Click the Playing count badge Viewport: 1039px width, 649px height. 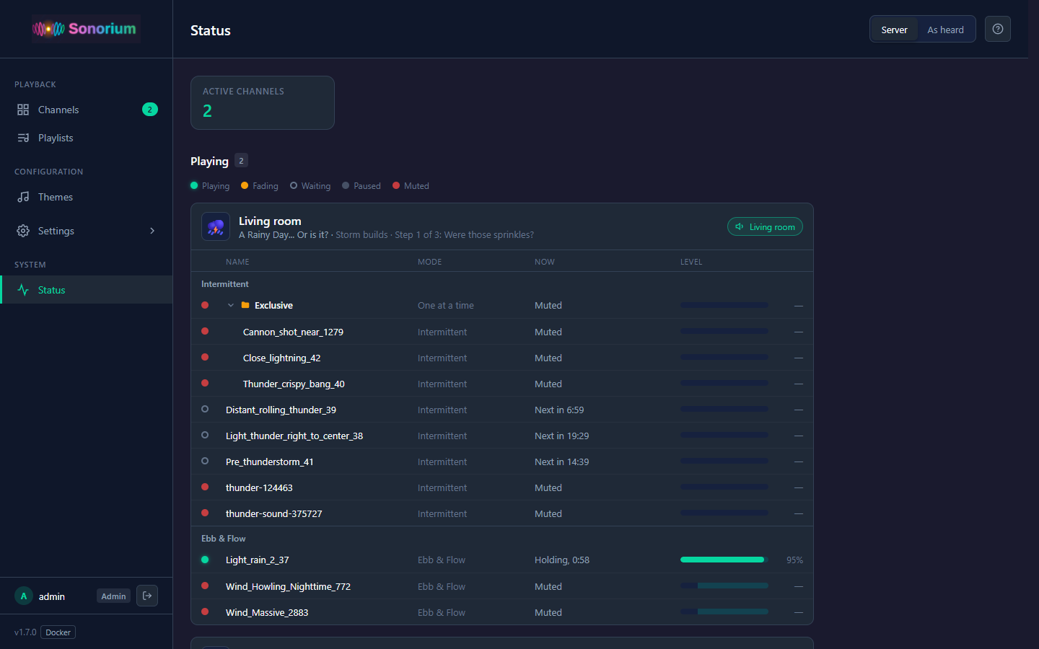point(241,161)
